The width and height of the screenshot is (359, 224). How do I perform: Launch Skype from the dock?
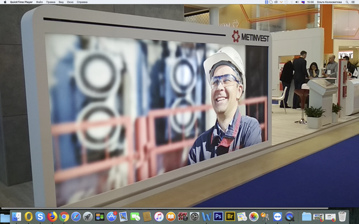pyautogui.click(x=40, y=216)
